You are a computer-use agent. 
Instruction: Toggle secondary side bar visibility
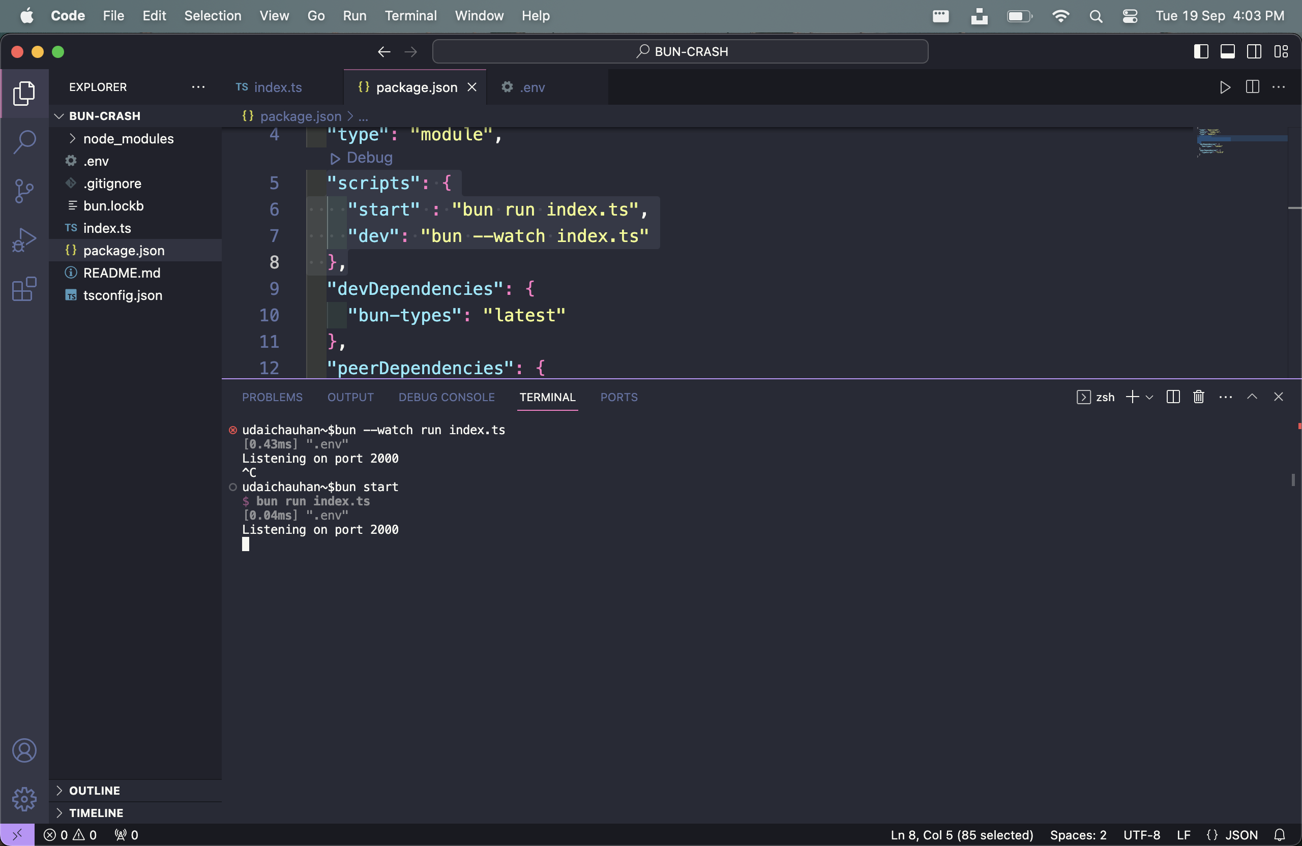(1254, 51)
